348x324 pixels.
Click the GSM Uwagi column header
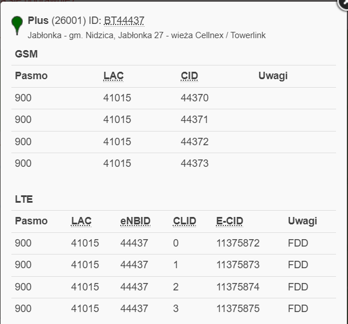(x=272, y=76)
